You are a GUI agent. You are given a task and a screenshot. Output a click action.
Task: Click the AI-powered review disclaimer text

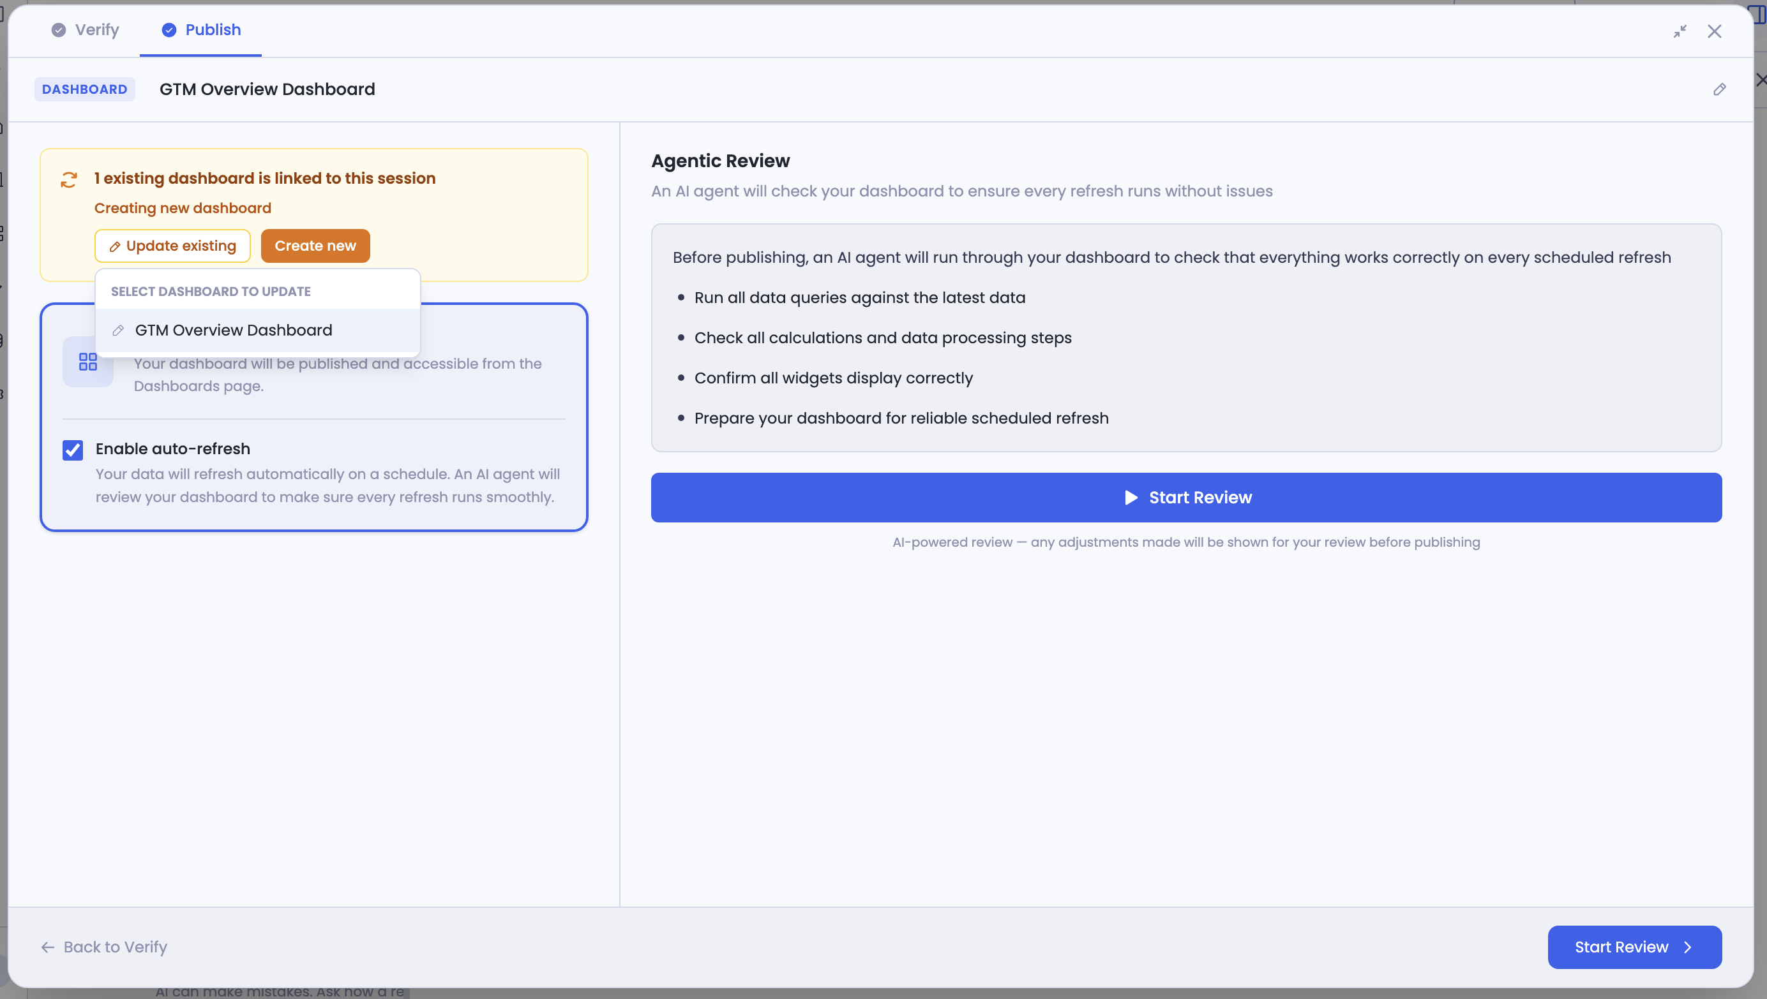click(1186, 542)
